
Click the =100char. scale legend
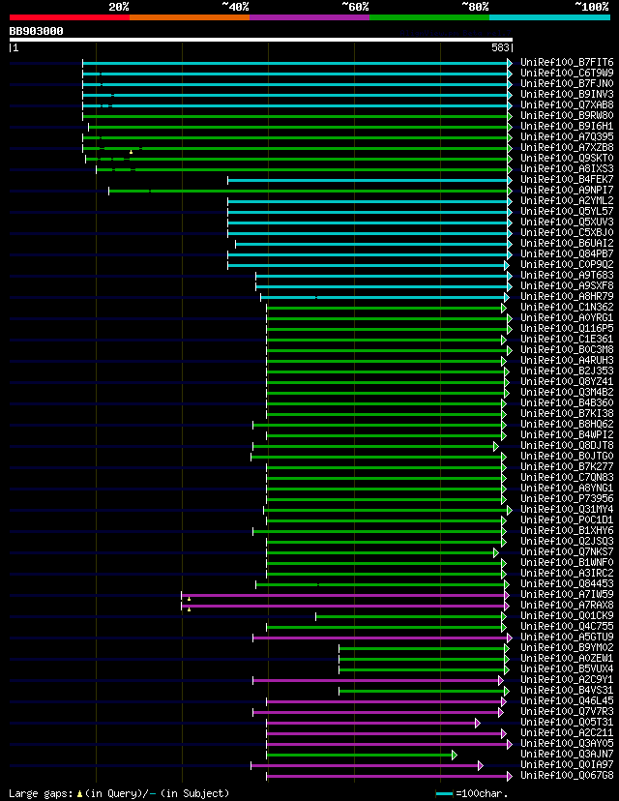(x=472, y=794)
